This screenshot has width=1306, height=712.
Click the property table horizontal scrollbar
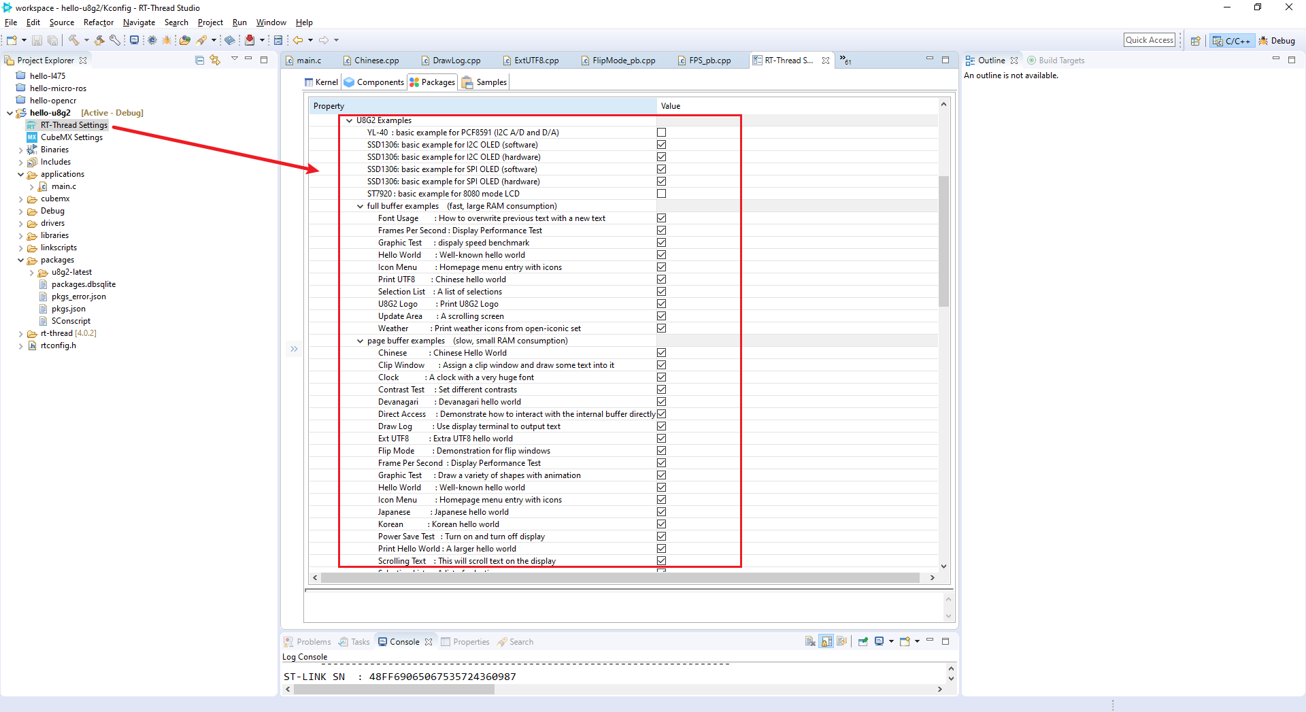pyautogui.click(x=620, y=577)
